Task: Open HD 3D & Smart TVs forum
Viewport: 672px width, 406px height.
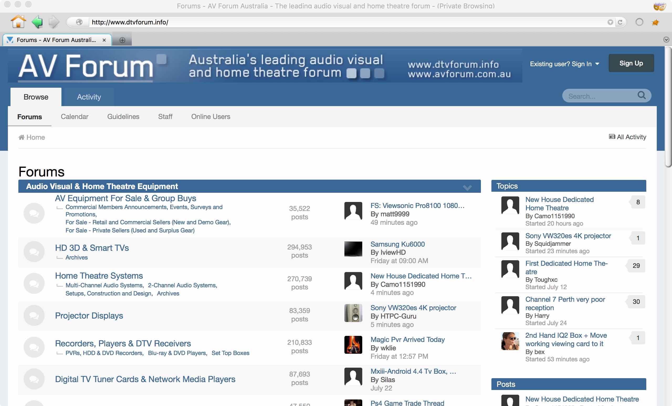Action: tap(92, 247)
